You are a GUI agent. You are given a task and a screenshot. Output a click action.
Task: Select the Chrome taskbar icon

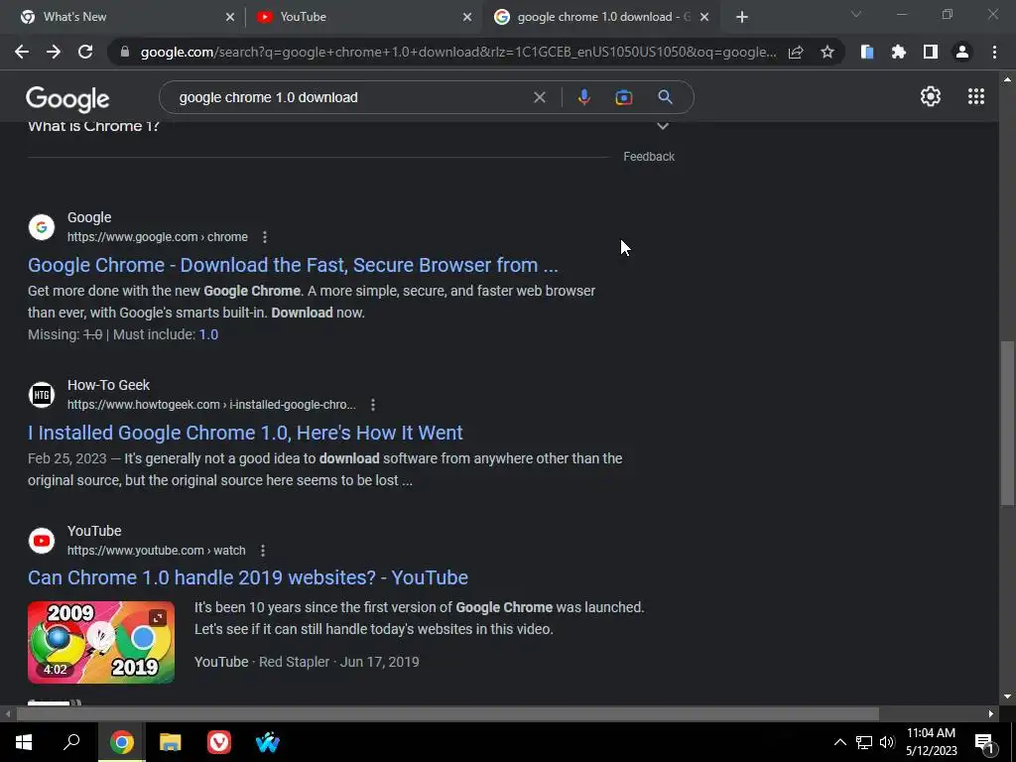tap(122, 742)
